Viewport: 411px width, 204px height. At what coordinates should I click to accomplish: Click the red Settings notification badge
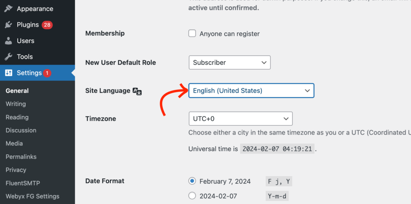pyautogui.click(x=47, y=73)
